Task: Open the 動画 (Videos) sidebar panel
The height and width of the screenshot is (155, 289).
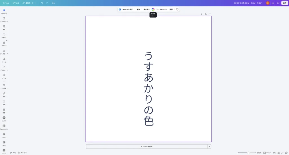Action: tap(4, 102)
